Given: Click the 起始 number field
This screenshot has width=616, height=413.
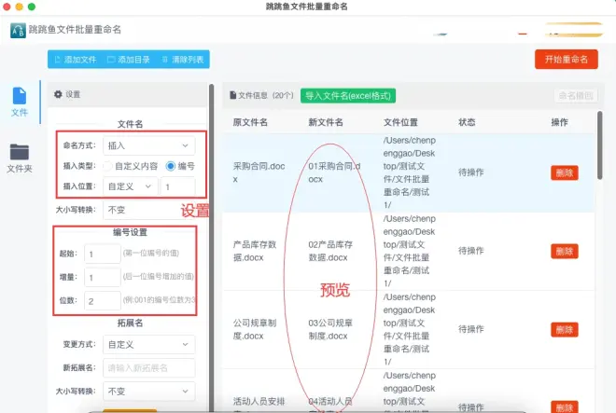Looking at the screenshot, I should coord(103,254).
